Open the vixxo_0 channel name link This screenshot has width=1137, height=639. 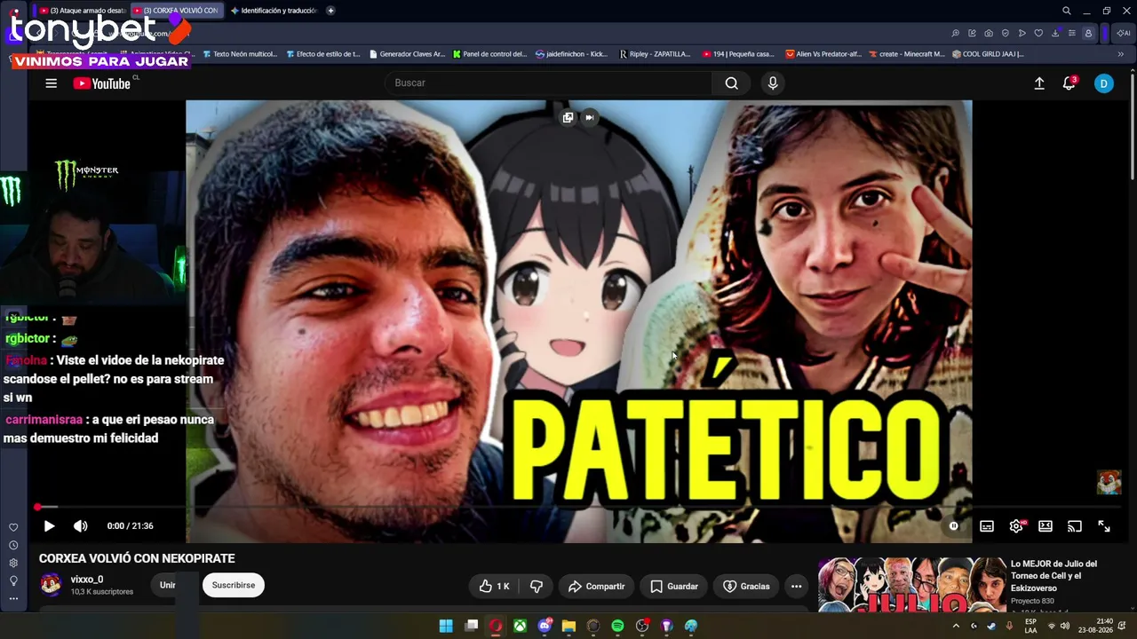pyautogui.click(x=87, y=580)
